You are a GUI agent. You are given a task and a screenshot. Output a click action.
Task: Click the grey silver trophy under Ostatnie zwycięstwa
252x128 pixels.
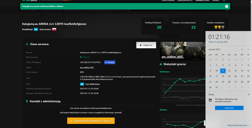tap(223, 27)
